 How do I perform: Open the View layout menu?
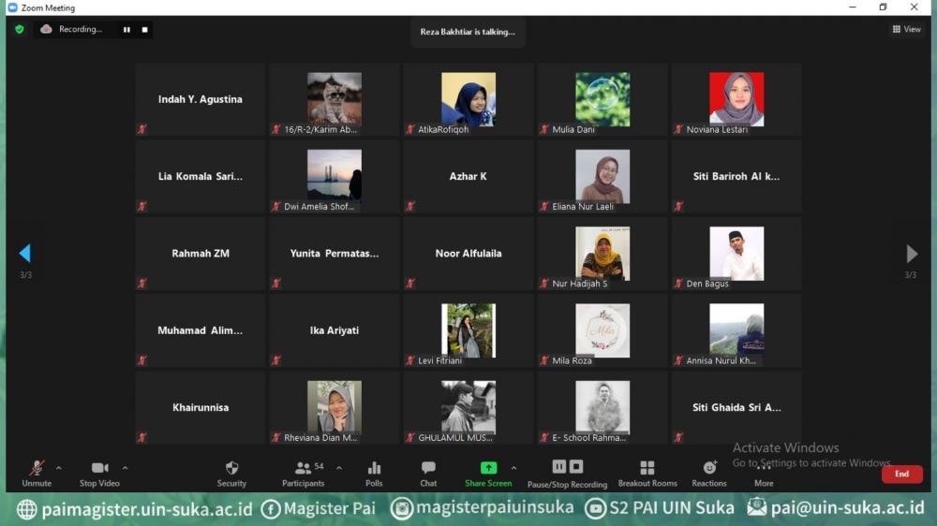pos(906,30)
